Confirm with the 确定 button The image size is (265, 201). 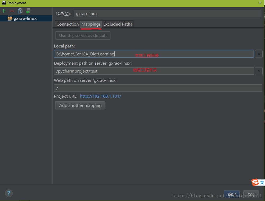[232, 194]
